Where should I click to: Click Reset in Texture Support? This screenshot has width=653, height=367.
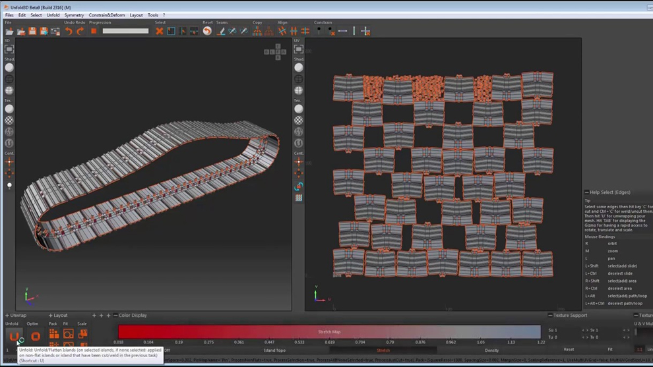pos(569,349)
